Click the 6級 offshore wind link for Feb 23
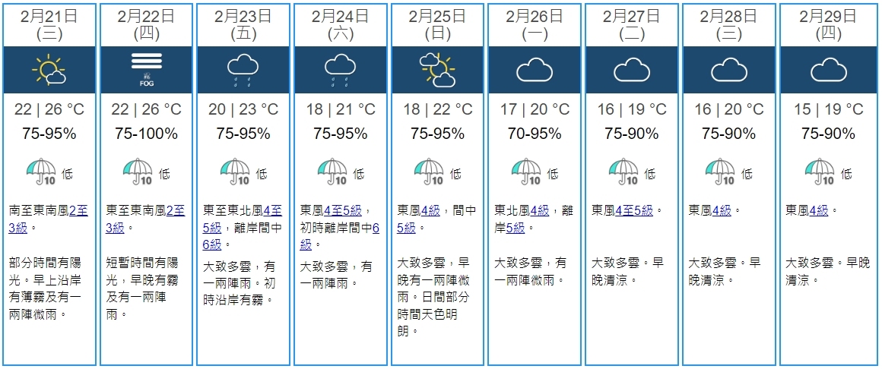The height and width of the screenshot is (369, 882). point(211,244)
